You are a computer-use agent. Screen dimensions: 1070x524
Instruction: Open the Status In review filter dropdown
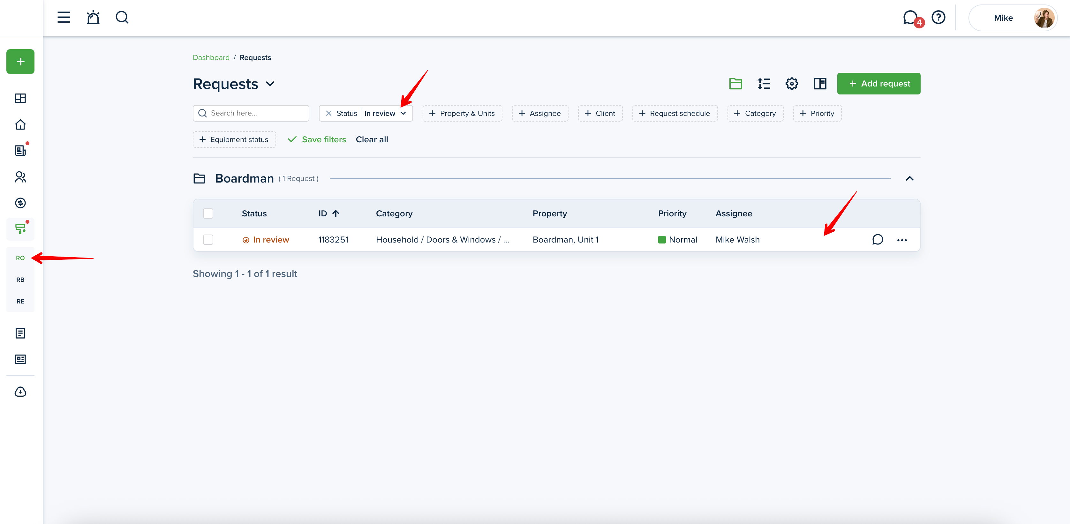[x=403, y=113]
